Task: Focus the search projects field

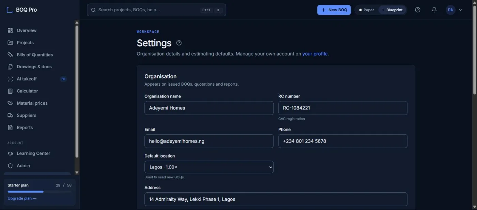Action: click(x=156, y=10)
